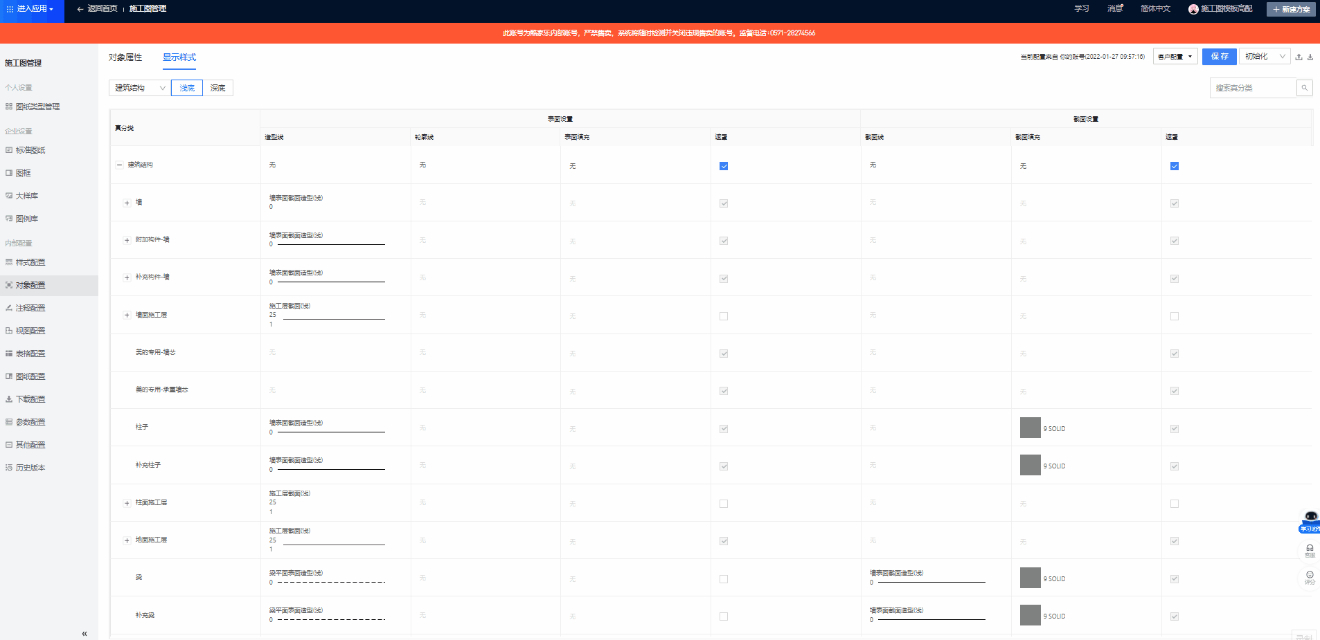The image size is (1320, 640).
Task: Select 深底 background mode tab
Action: point(217,88)
